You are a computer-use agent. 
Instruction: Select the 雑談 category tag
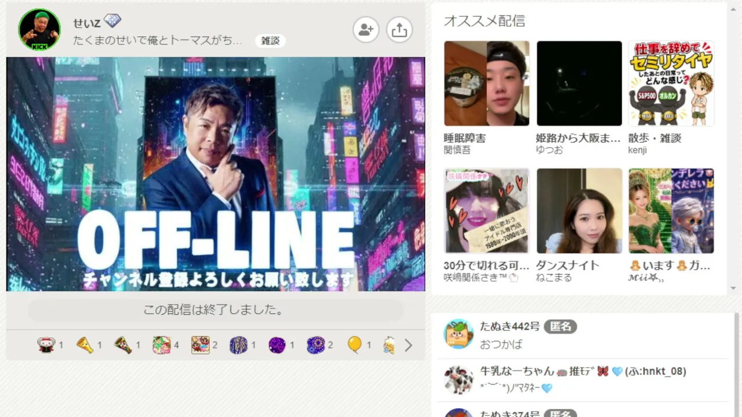pyautogui.click(x=270, y=41)
